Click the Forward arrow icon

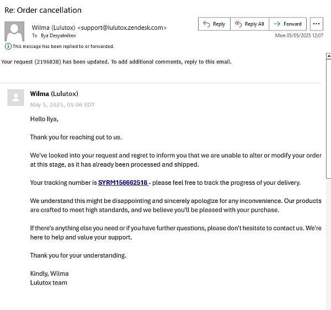(x=277, y=24)
